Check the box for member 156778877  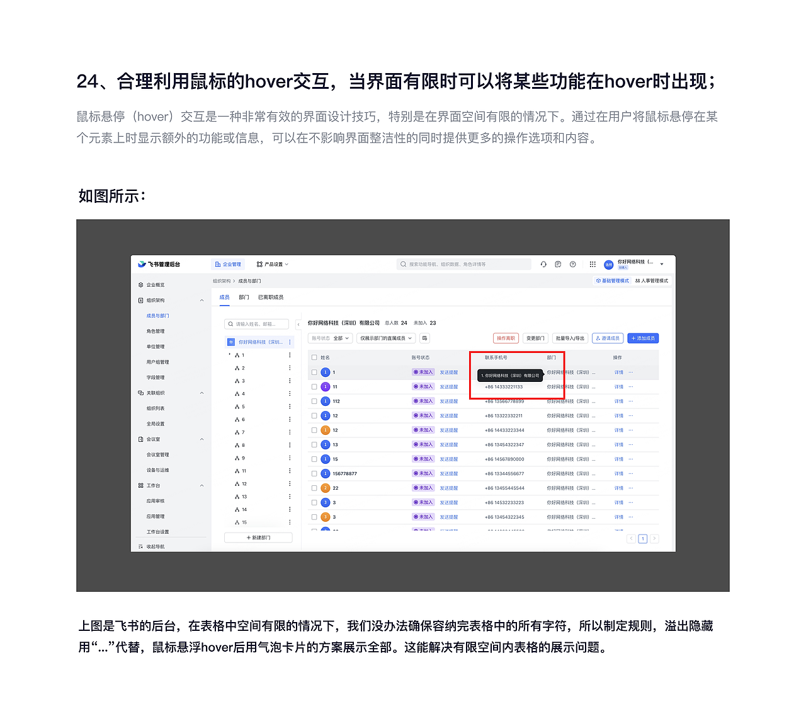[314, 474]
